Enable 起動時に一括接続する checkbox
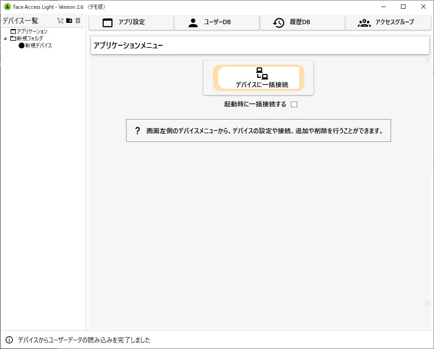 pos(294,105)
